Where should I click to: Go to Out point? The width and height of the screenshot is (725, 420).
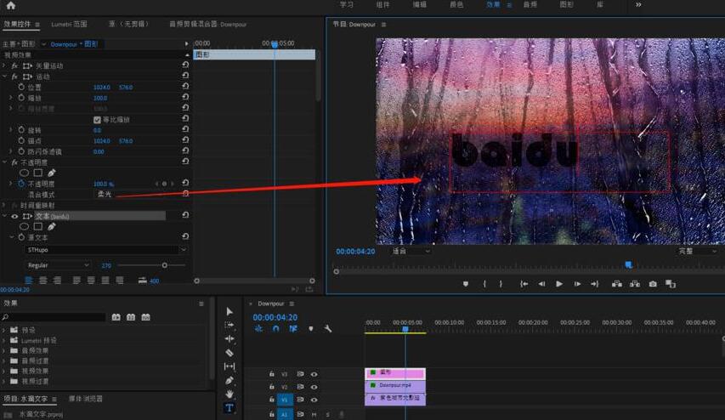point(595,284)
